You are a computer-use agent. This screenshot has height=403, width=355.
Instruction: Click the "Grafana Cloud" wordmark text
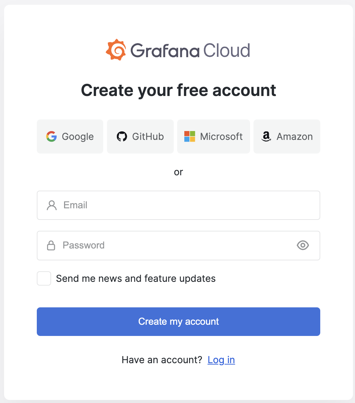(x=190, y=51)
